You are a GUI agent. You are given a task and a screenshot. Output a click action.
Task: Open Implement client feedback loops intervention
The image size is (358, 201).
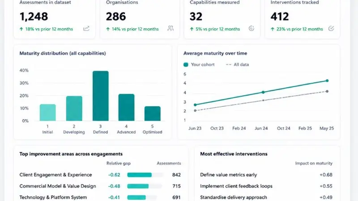coord(236,186)
